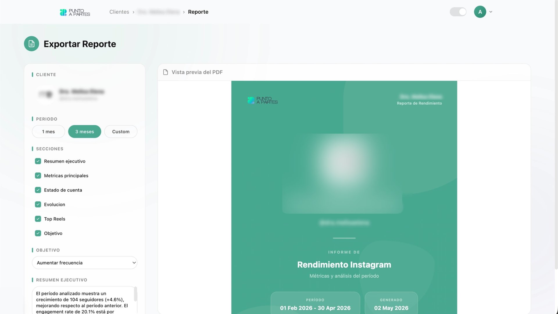
Task: Click the blurred client avatar in Cliente section
Action: [x=46, y=94]
